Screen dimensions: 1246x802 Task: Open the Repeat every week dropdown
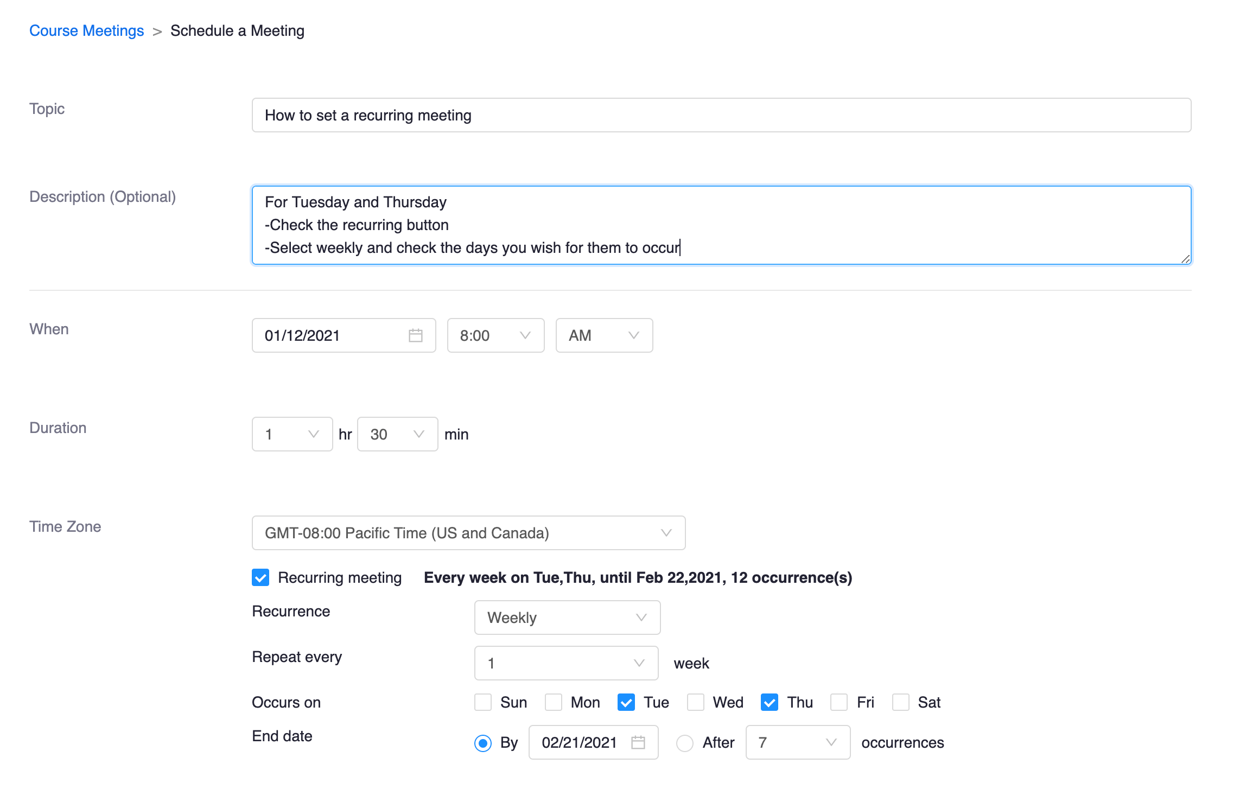coord(566,663)
